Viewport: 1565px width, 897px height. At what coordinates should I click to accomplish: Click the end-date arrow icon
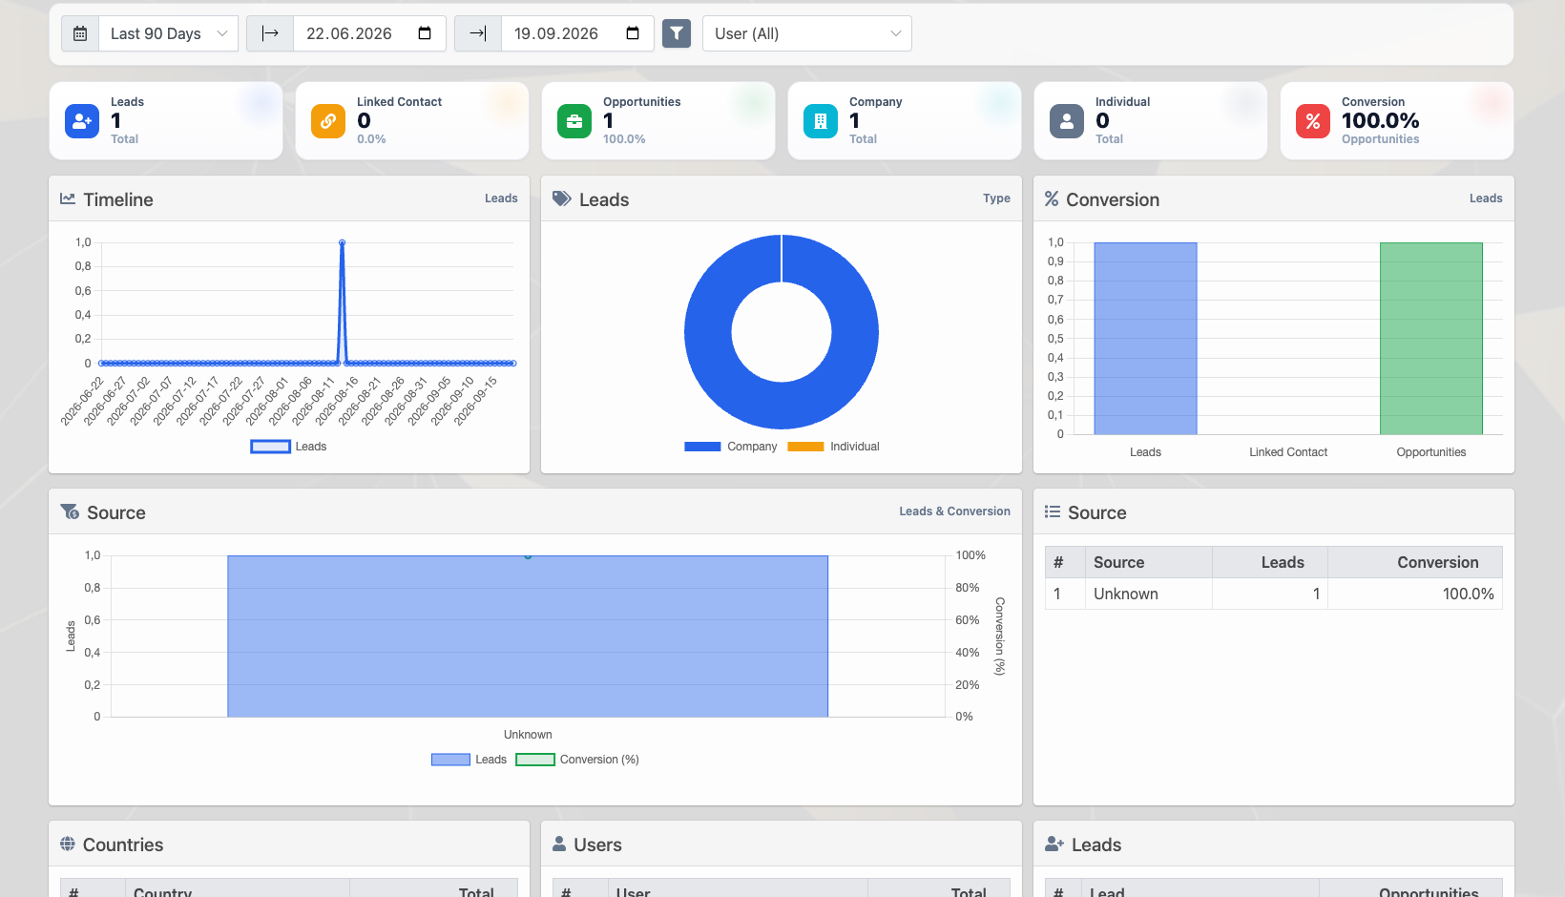pos(478,33)
